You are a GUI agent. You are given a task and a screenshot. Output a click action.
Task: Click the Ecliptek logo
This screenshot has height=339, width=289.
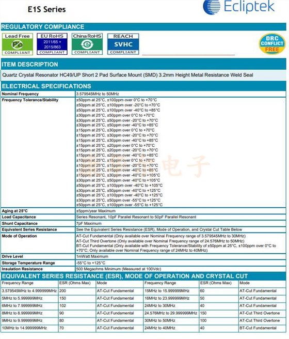click(239, 7)
